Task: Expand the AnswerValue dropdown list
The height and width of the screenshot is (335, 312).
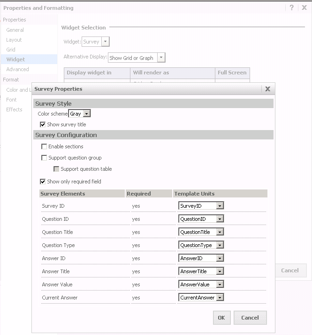Action: point(220,284)
